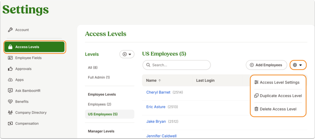Click the Manager Levels section heading
The width and height of the screenshot is (315, 139).
click(x=101, y=131)
